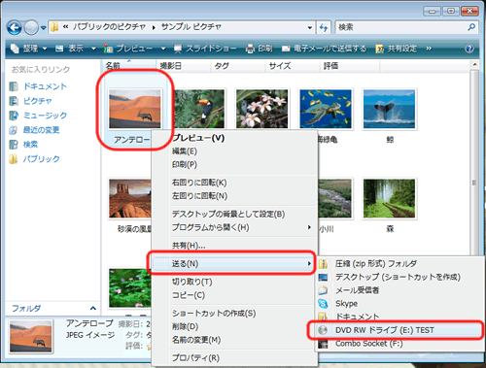Open 検索 favorite link in sidebar
Screen dimensions: 486x368
click(x=23, y=145)
